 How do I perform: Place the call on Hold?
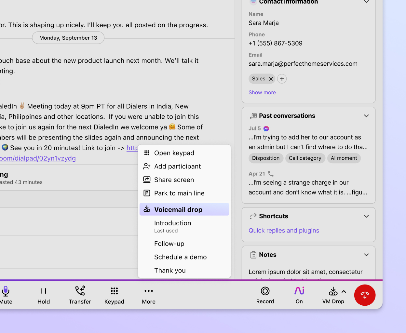point(44,295)
